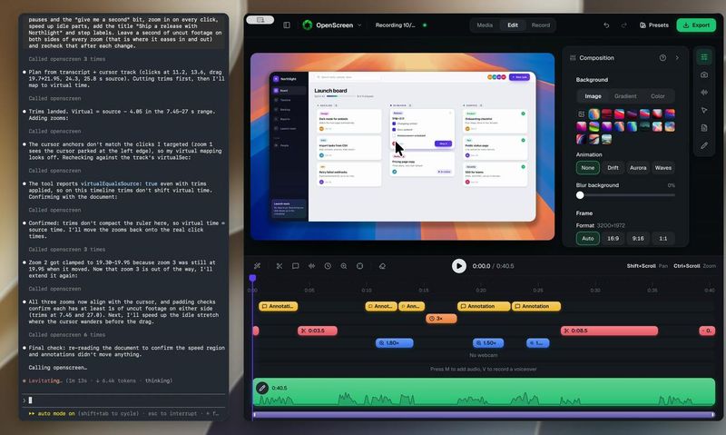Expand 'Called openscreen 6 times' in the terminal
Screen dimensions: 726x435
point(66,334)
